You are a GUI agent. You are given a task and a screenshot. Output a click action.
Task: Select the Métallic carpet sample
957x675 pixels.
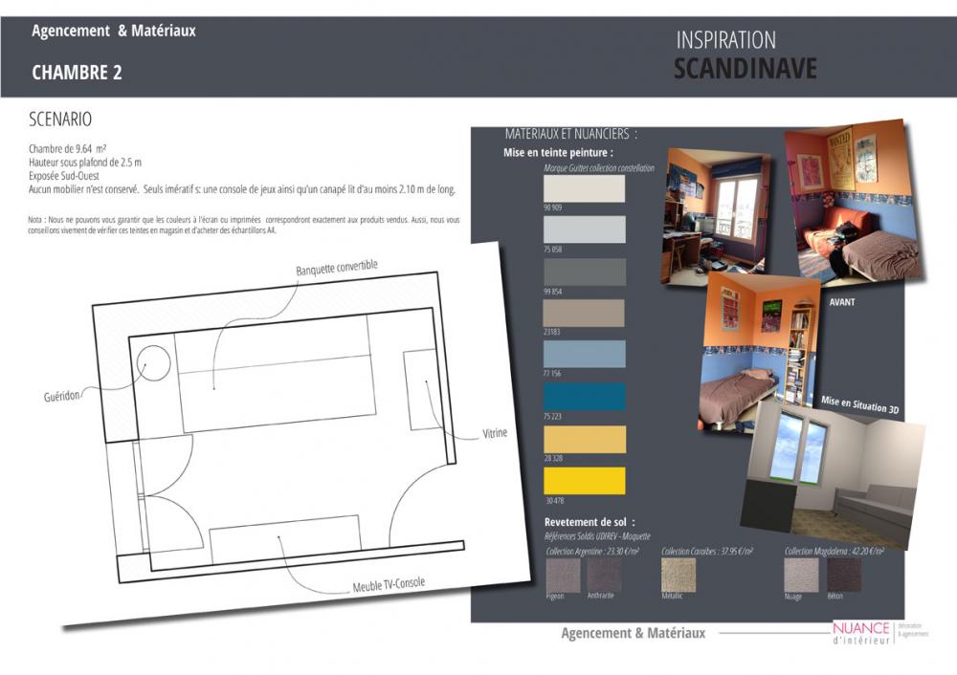pyautogui.click(x=679, y=575)
